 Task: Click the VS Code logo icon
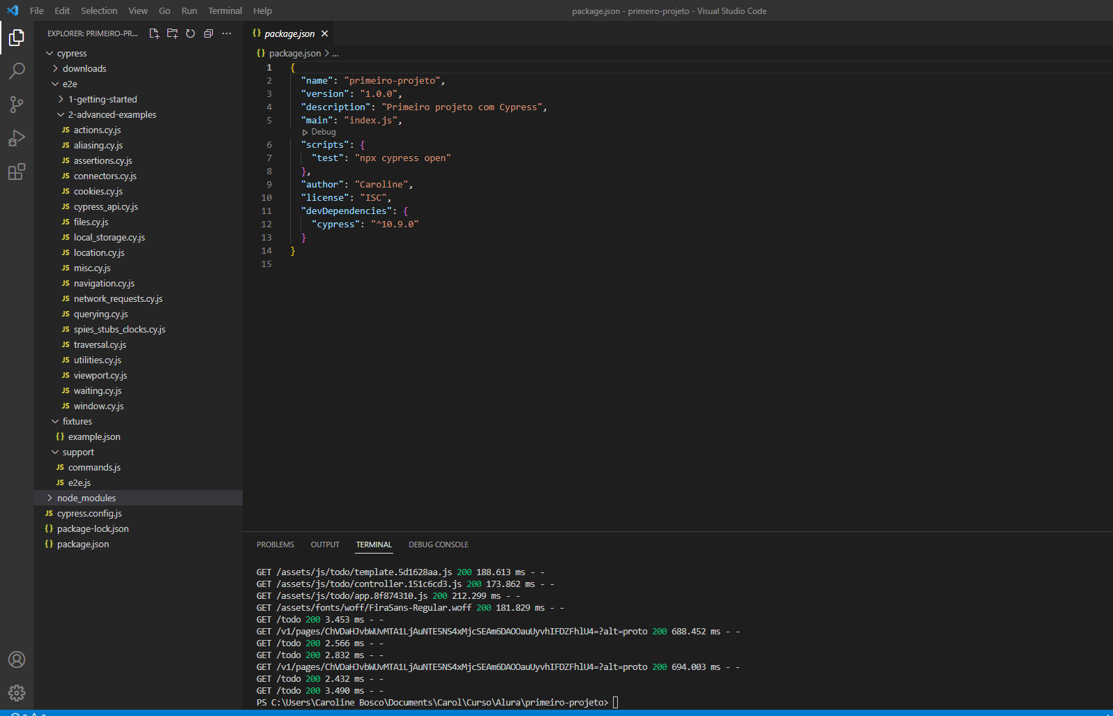[13, 10]
